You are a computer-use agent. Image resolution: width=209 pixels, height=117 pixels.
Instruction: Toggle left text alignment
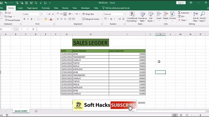pyautogui.click(x=58, y=19)
